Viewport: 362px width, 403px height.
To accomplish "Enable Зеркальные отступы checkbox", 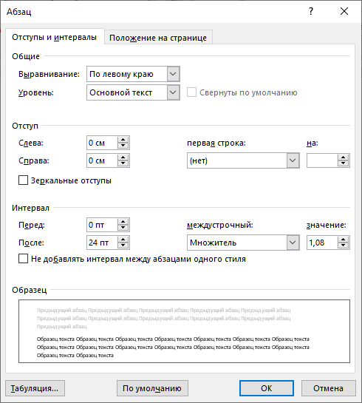I will 23,180.
